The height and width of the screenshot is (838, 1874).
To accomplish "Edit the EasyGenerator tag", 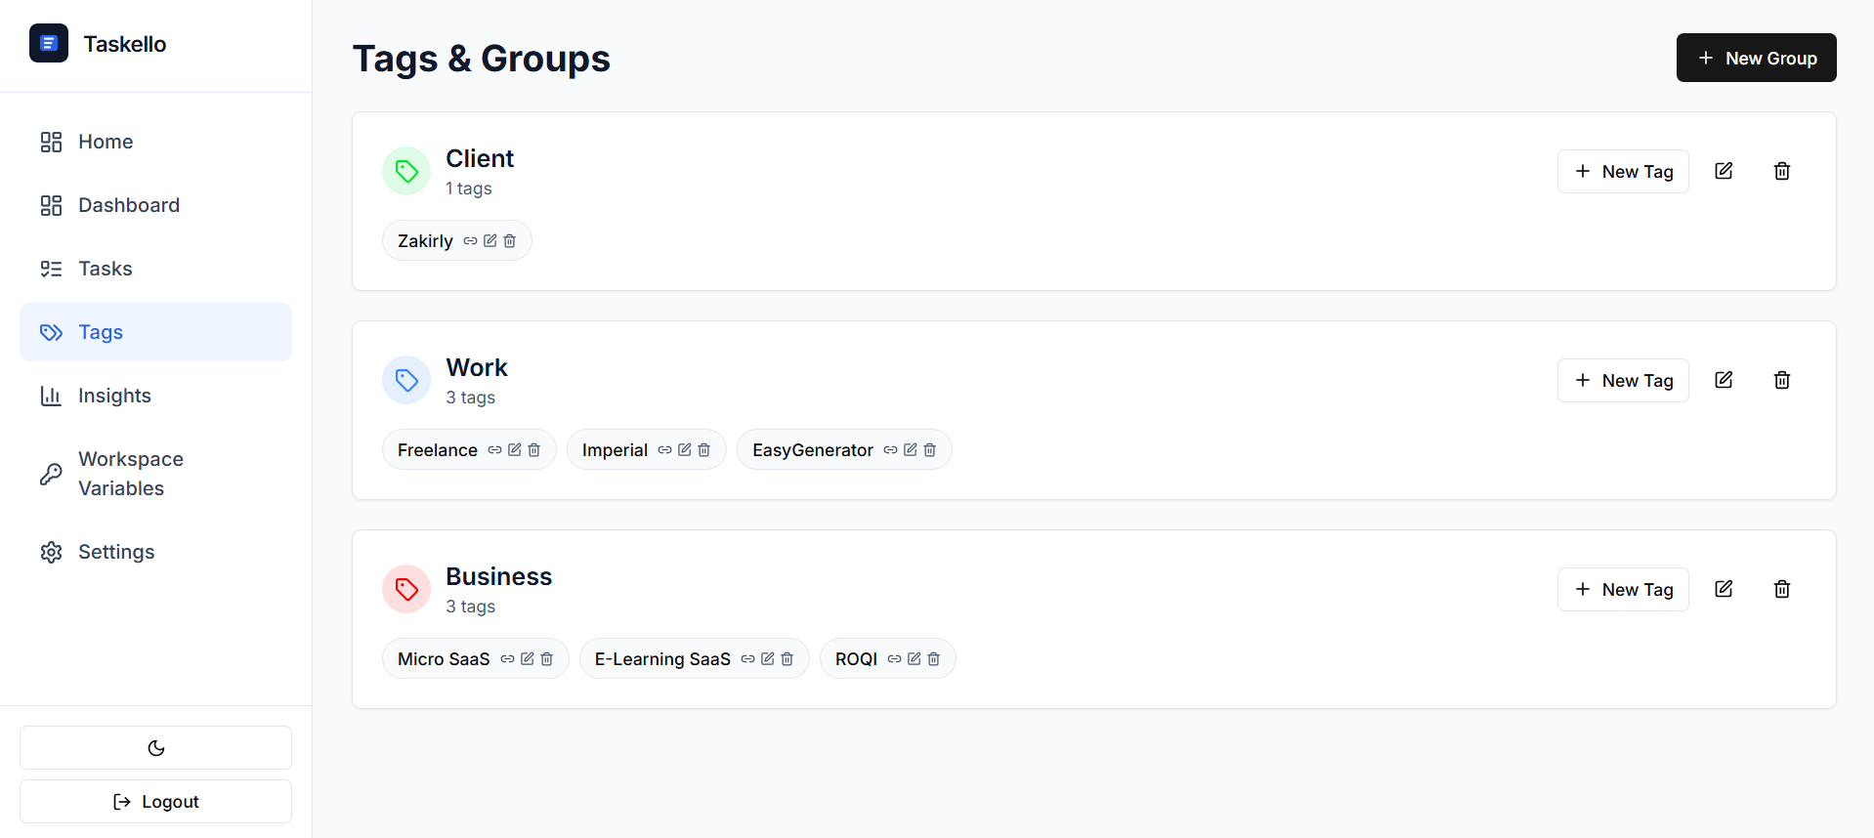I will [911, 449].
